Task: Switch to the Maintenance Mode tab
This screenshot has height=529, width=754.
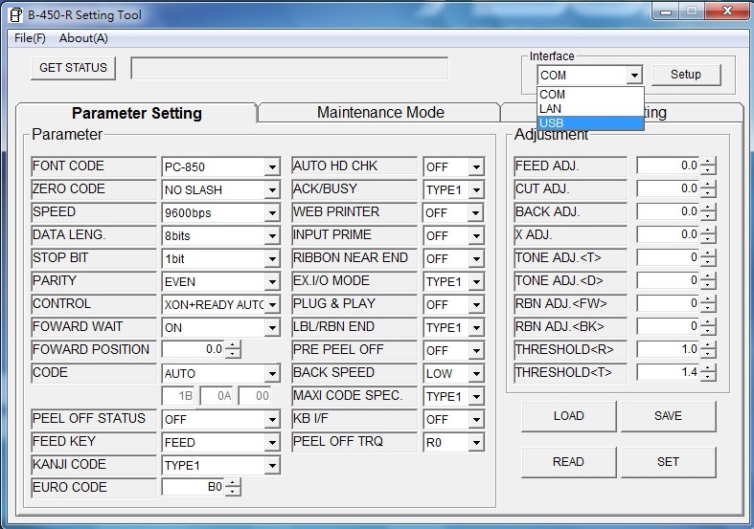Action: (380, 113)
